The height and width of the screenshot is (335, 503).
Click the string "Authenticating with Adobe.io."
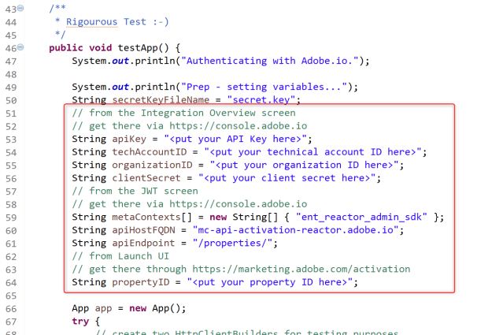point(270,61)
